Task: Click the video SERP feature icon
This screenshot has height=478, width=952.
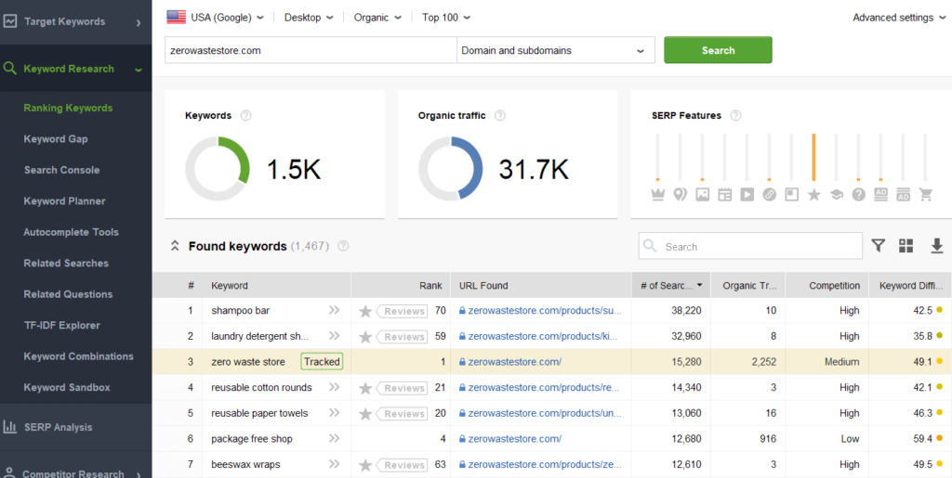Action: 747,195
